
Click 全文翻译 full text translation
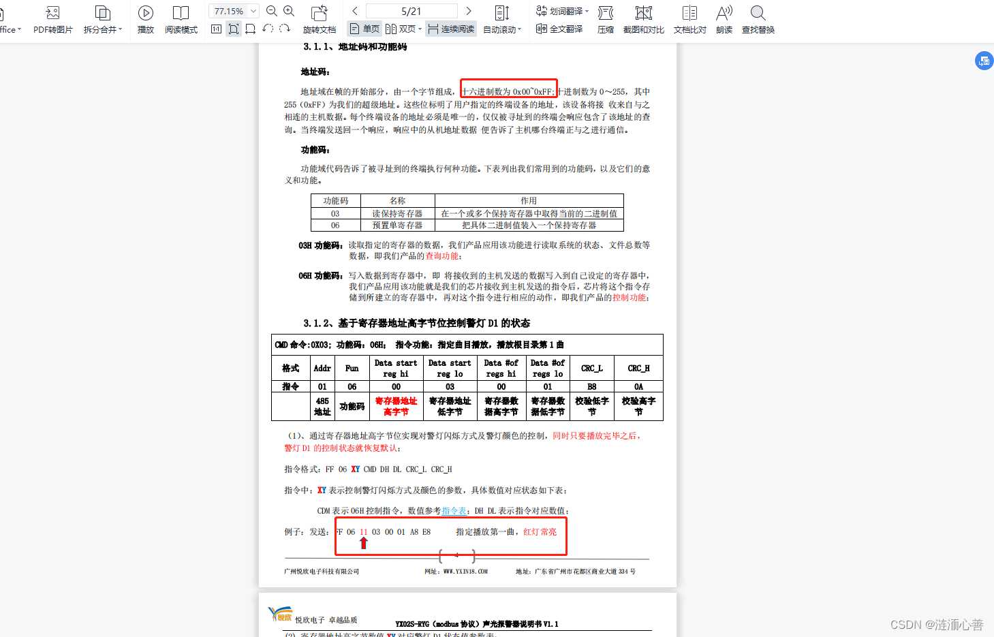pos(559,29)
